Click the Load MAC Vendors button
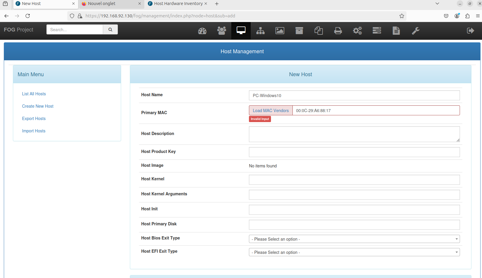 (271, 110)
